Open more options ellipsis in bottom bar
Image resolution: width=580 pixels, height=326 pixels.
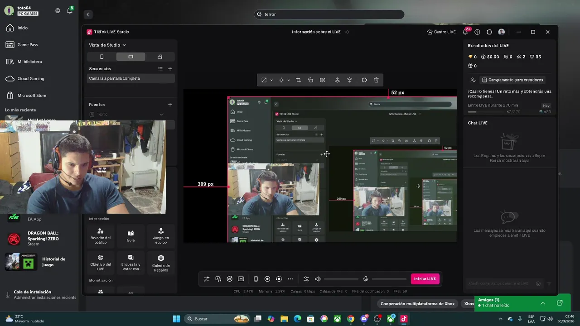pyautogui.click(x=290, y=279)
